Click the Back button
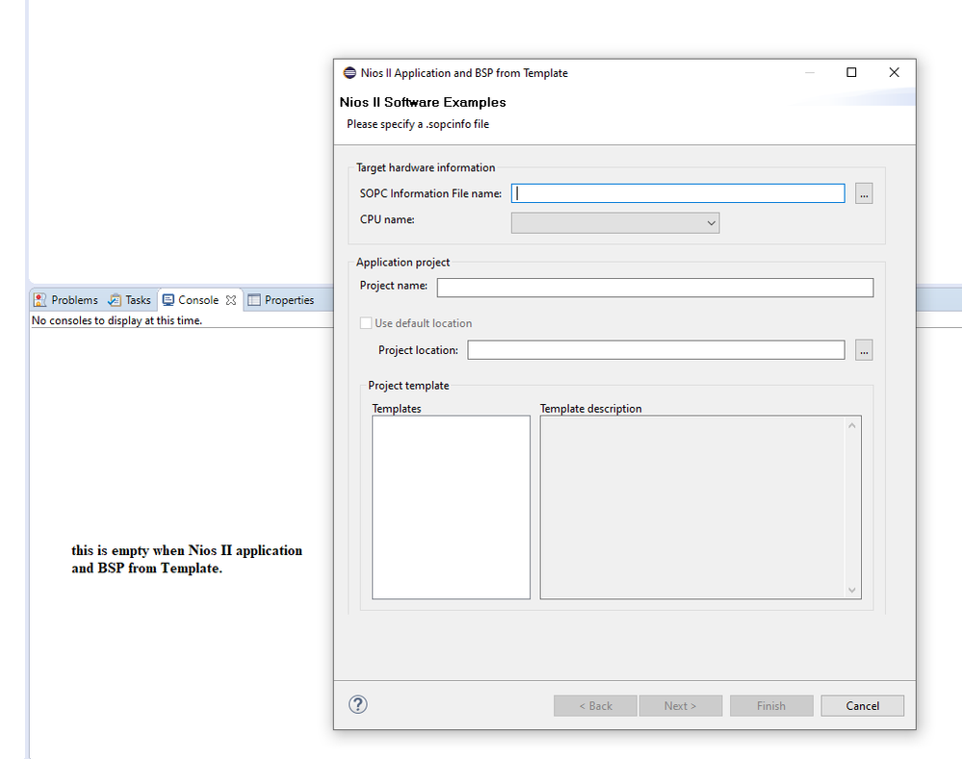Screen dimensions: 962x759 point(596,706)
